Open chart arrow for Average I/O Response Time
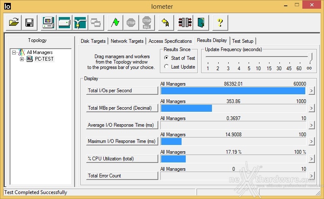This screenshot has width=324, height=199. pos(312,125)
